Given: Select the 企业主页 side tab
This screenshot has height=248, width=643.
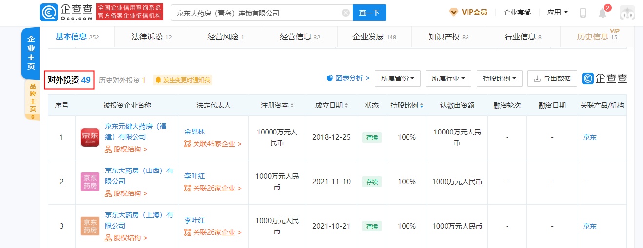Looking at the screenshot, I should pos(31,53).
